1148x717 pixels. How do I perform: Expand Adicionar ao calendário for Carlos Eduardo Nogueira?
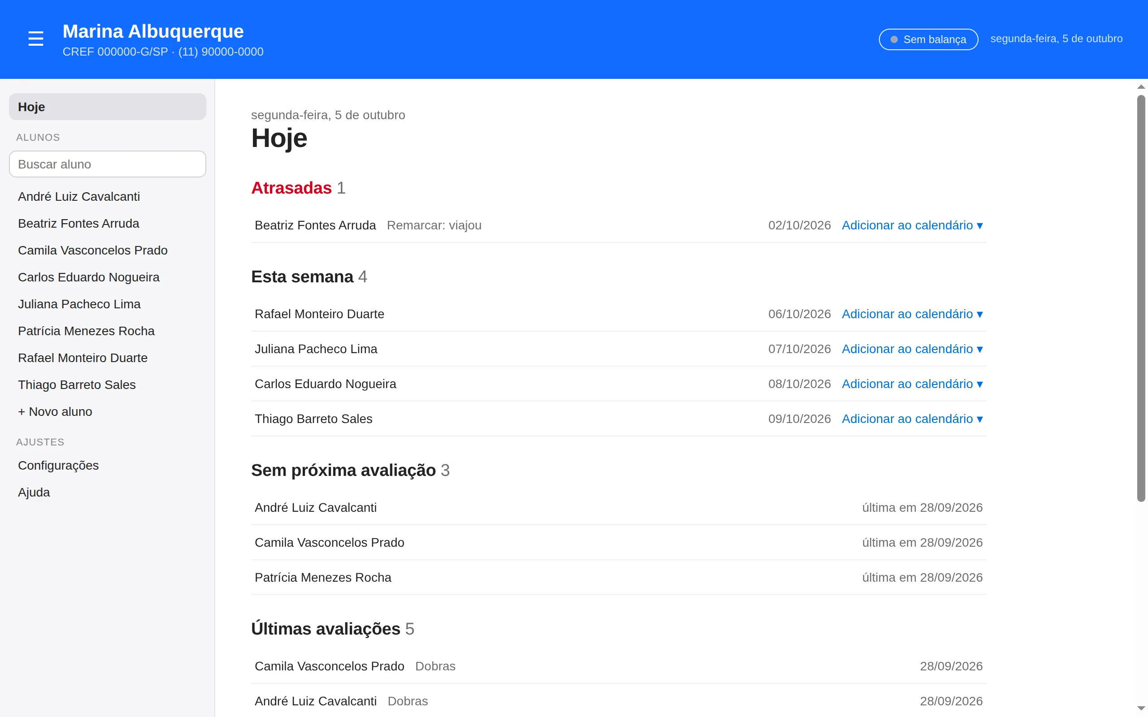(x=912, y=384)
